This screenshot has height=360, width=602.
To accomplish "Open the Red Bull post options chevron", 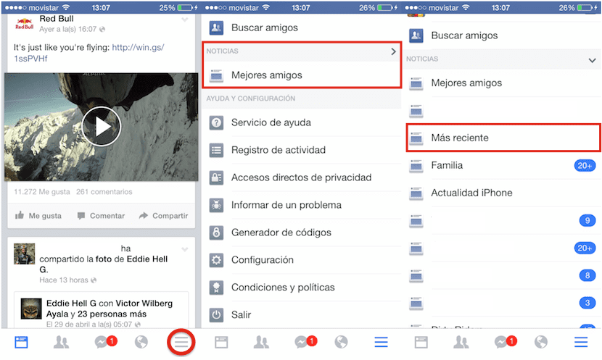I will [x=185, y=20].
